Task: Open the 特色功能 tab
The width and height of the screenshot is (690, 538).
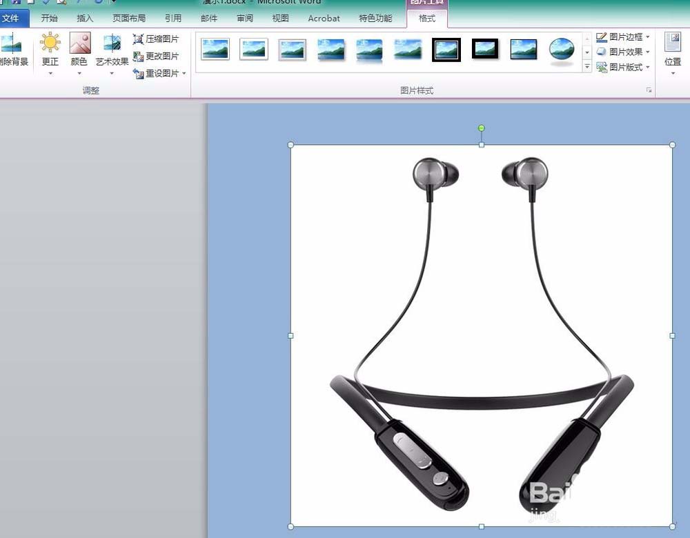Action: click(375, 19)
